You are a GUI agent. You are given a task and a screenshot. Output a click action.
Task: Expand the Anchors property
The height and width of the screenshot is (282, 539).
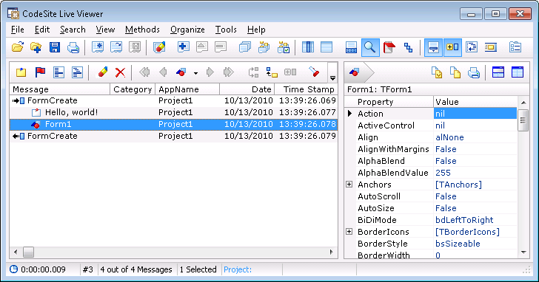349,185
